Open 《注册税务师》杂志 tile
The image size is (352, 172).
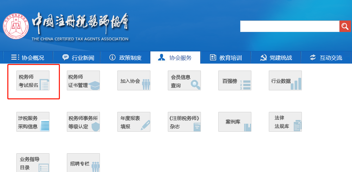[184, 122]
